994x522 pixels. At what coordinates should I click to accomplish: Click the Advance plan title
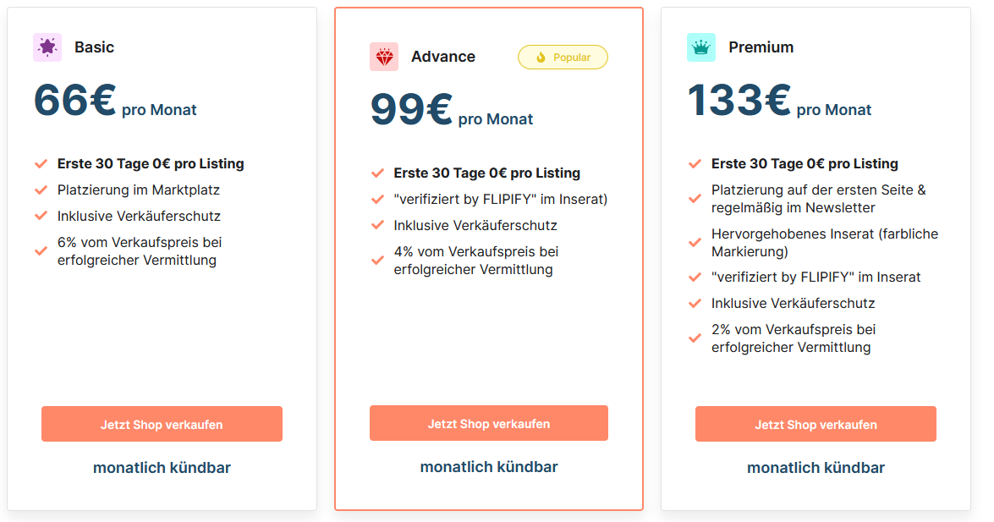pyautogui.click(x=443, y=57)
